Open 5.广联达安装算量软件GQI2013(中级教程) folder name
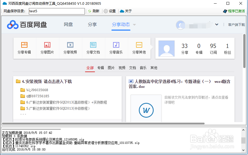This screenshot has height=155, width=248. (58, 108)
